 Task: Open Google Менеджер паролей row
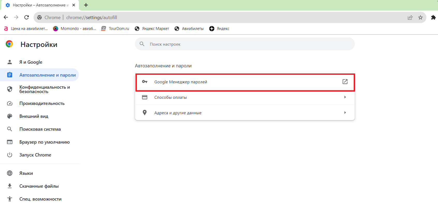(245, 82)
